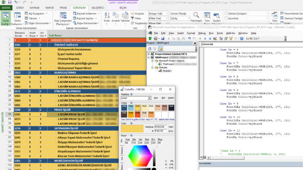Click the Delete palette button in ColorPic

[x=171, y=98]
